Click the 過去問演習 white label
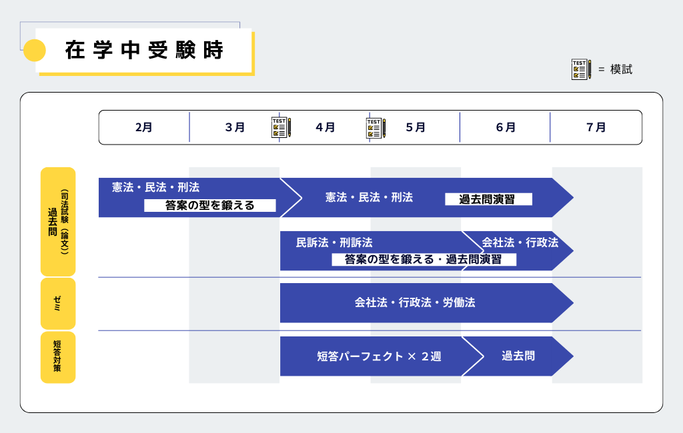This screenshot has height=433, width=683. pyautogui.click(x=489, y=199)
